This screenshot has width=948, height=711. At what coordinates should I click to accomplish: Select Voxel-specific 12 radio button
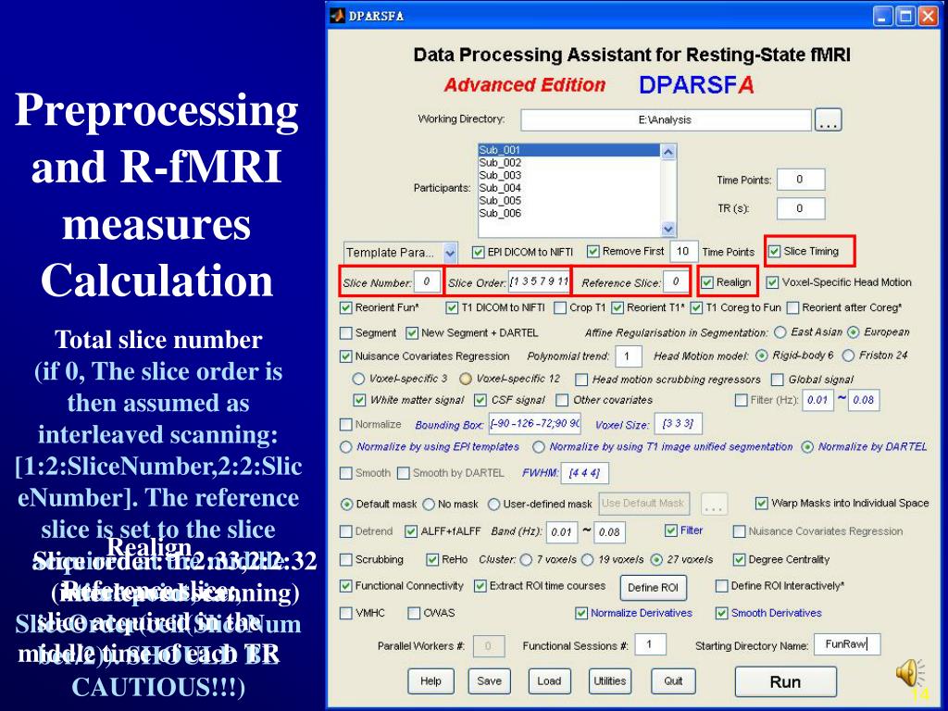click(466, 379)
